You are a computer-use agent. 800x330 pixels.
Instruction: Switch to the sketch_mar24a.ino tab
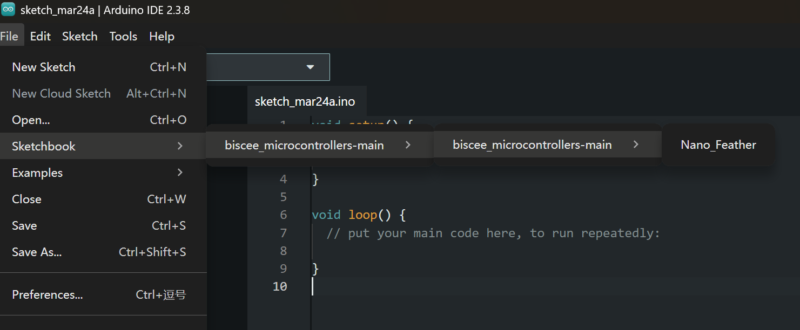pos(306,101)
